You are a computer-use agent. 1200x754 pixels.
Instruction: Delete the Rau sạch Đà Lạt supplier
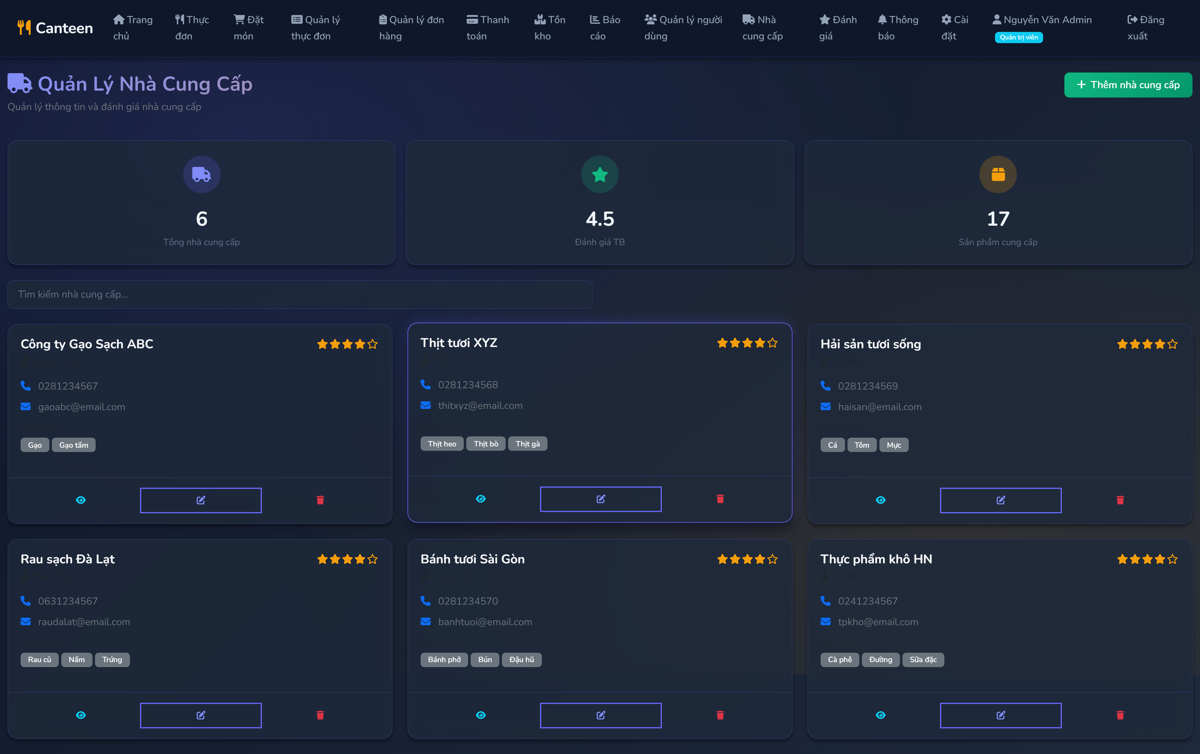(x=320, y=715)
